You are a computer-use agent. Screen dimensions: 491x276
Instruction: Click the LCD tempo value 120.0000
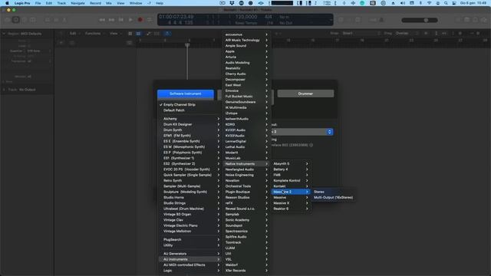pyautogui.click(x=246, y=17)
